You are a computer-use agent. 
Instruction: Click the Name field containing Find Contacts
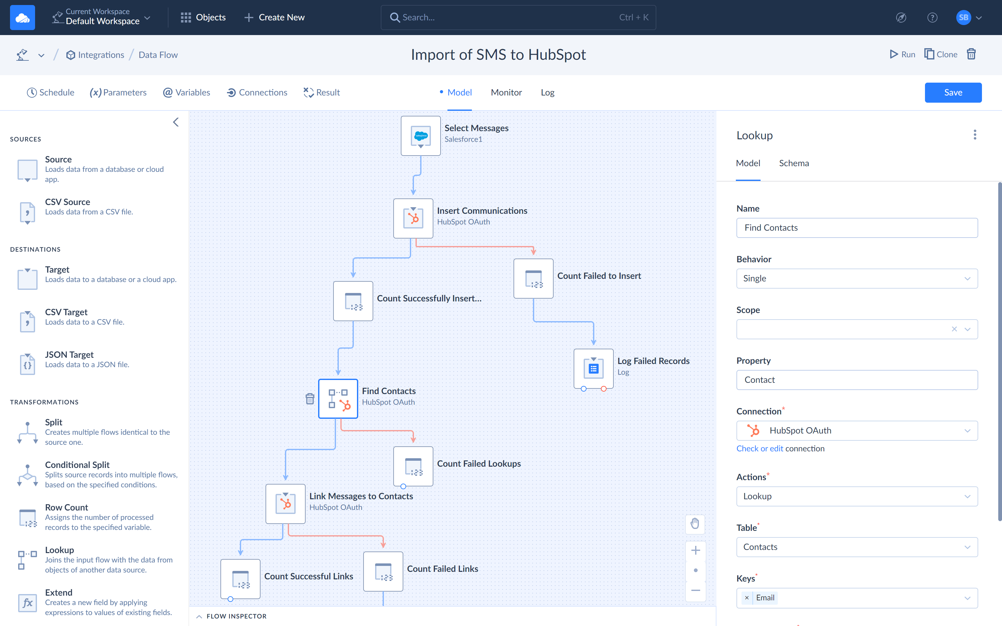(x=857, y=228)
